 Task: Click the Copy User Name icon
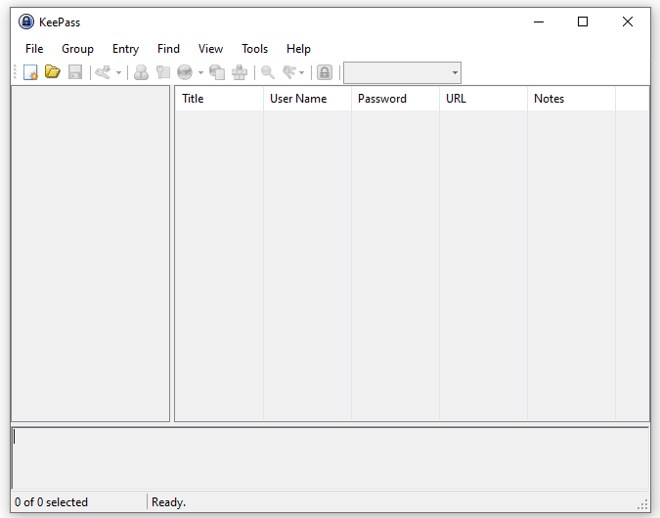(141, 72)
